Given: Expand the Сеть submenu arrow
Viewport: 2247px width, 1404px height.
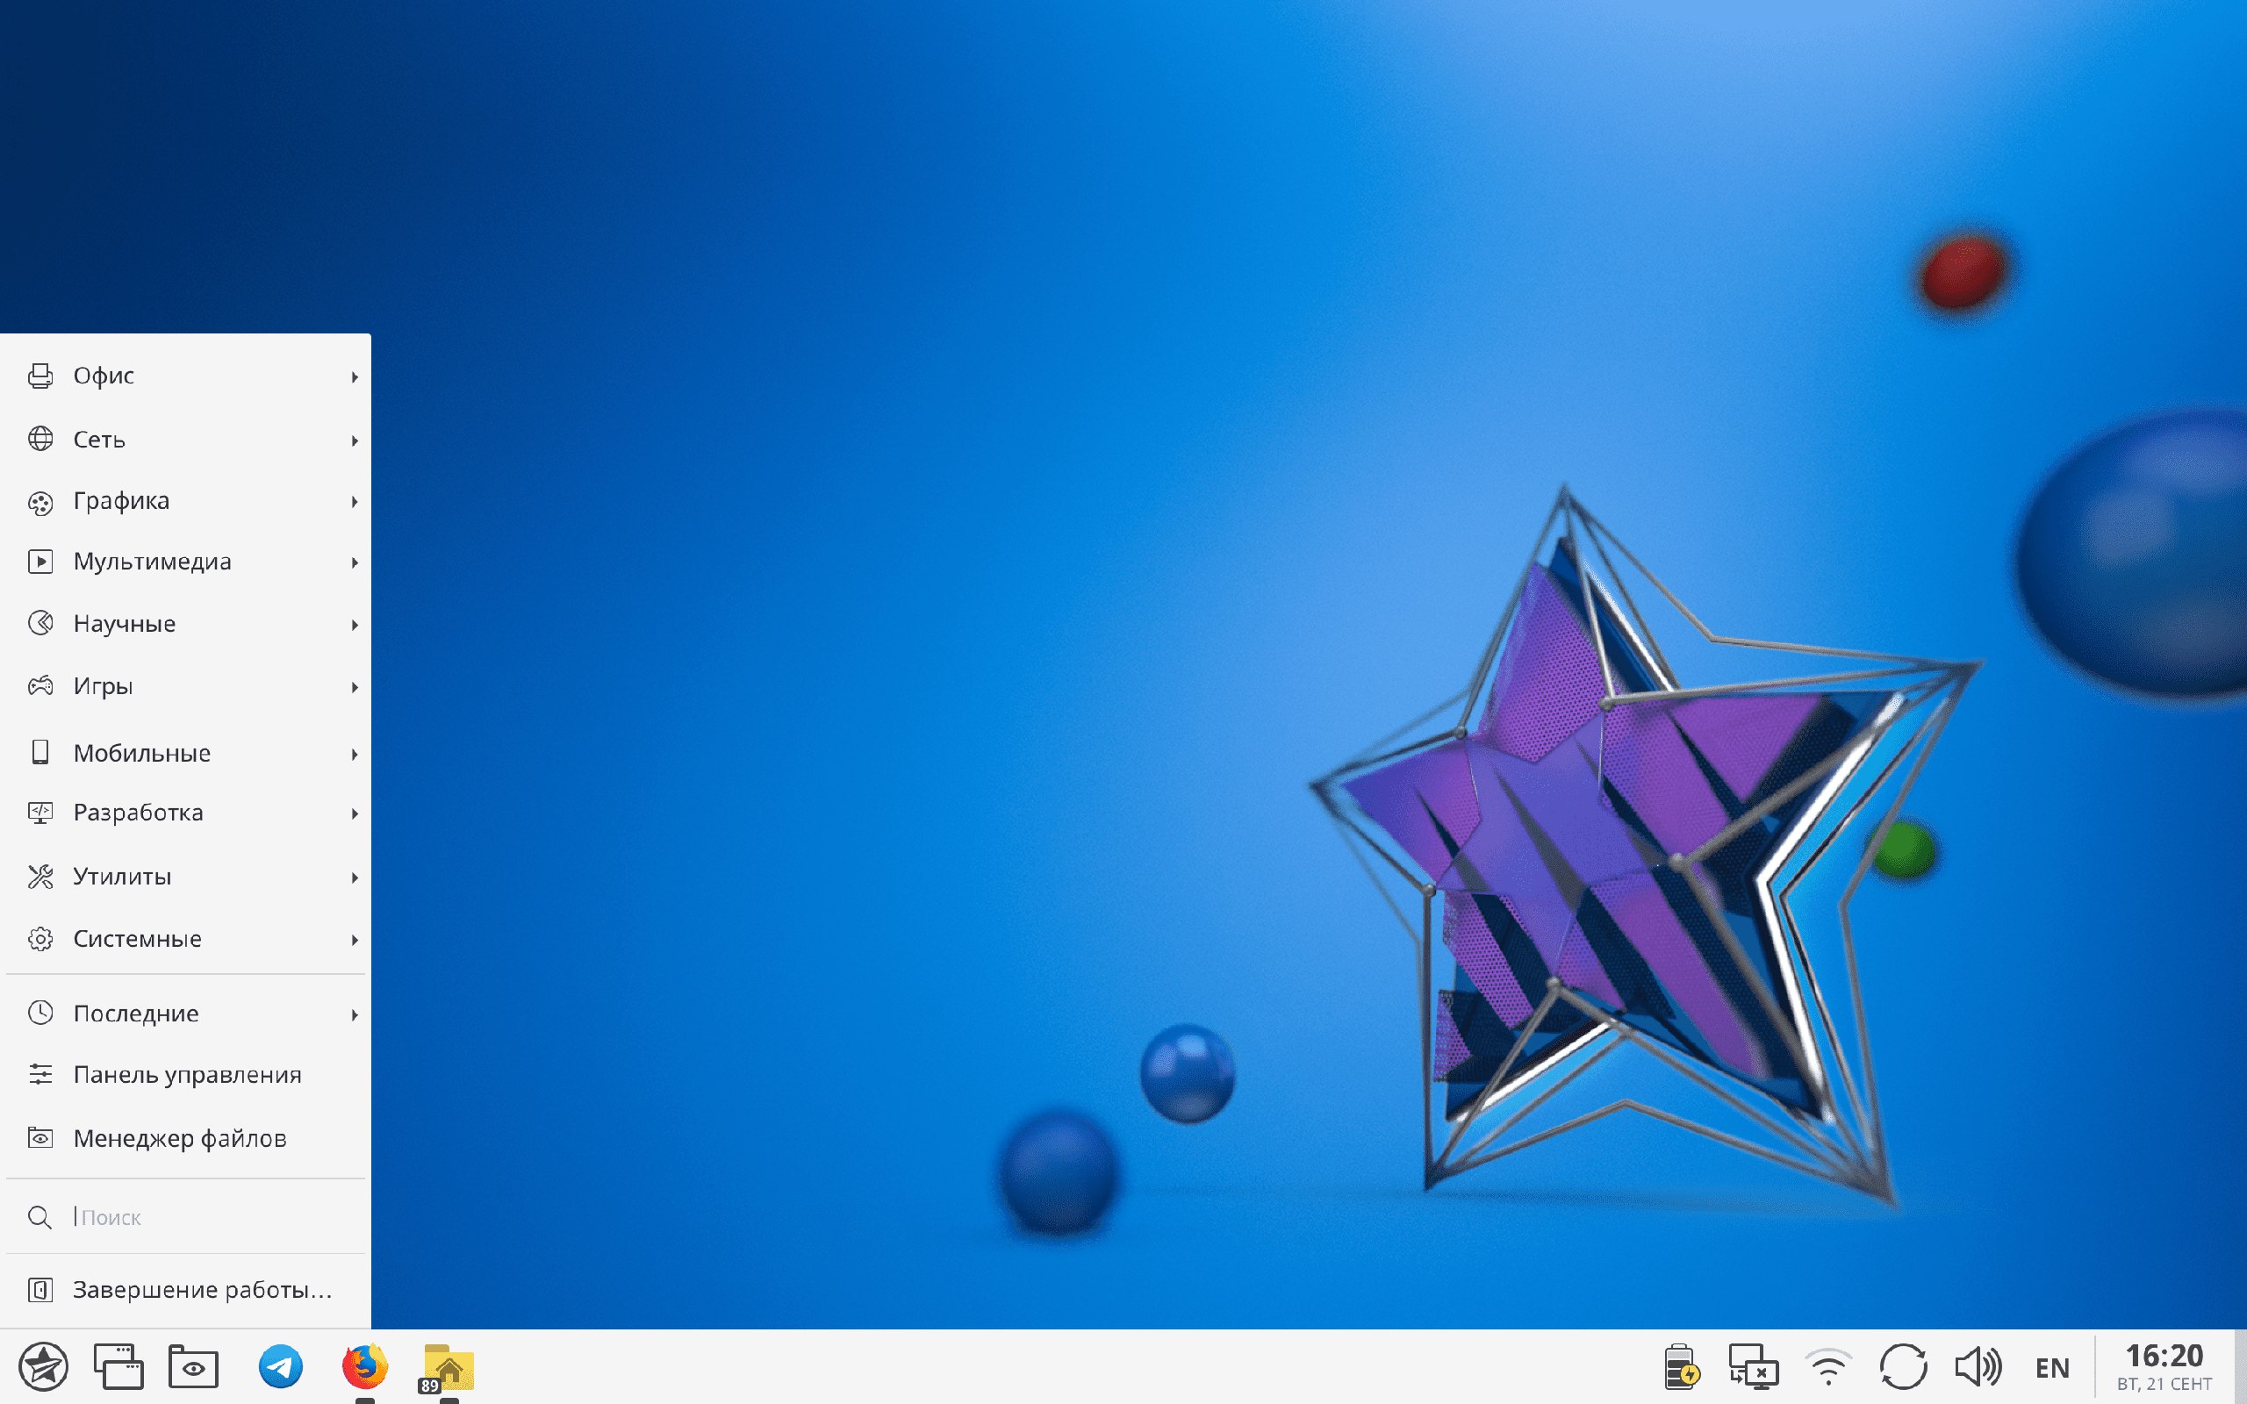Looking at the screenshot, I should [355, 441].
